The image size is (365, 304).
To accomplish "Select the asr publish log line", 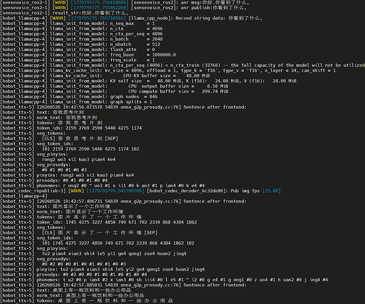I will tap(123, 8).
